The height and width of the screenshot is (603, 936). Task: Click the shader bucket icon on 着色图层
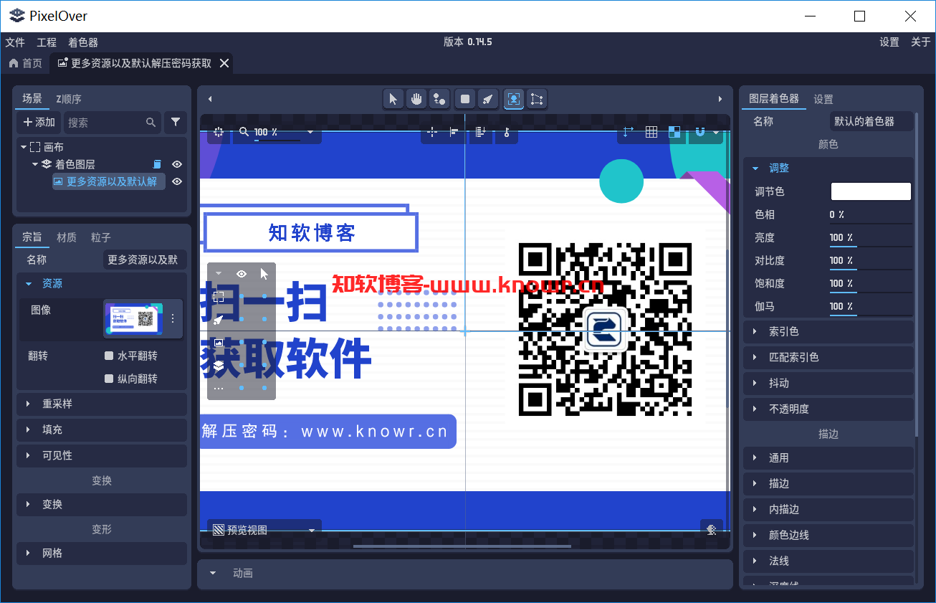[158, 164]
